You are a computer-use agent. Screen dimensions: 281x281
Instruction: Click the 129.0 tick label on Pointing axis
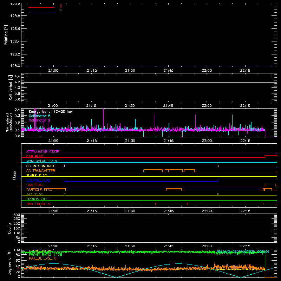[x=15, y=4]
